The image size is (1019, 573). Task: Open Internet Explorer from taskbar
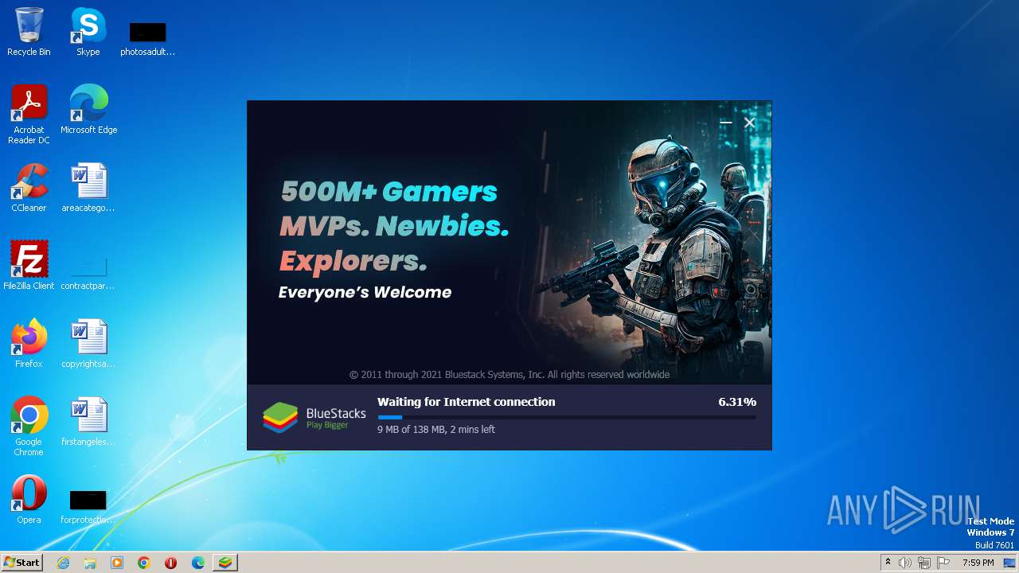63,563
